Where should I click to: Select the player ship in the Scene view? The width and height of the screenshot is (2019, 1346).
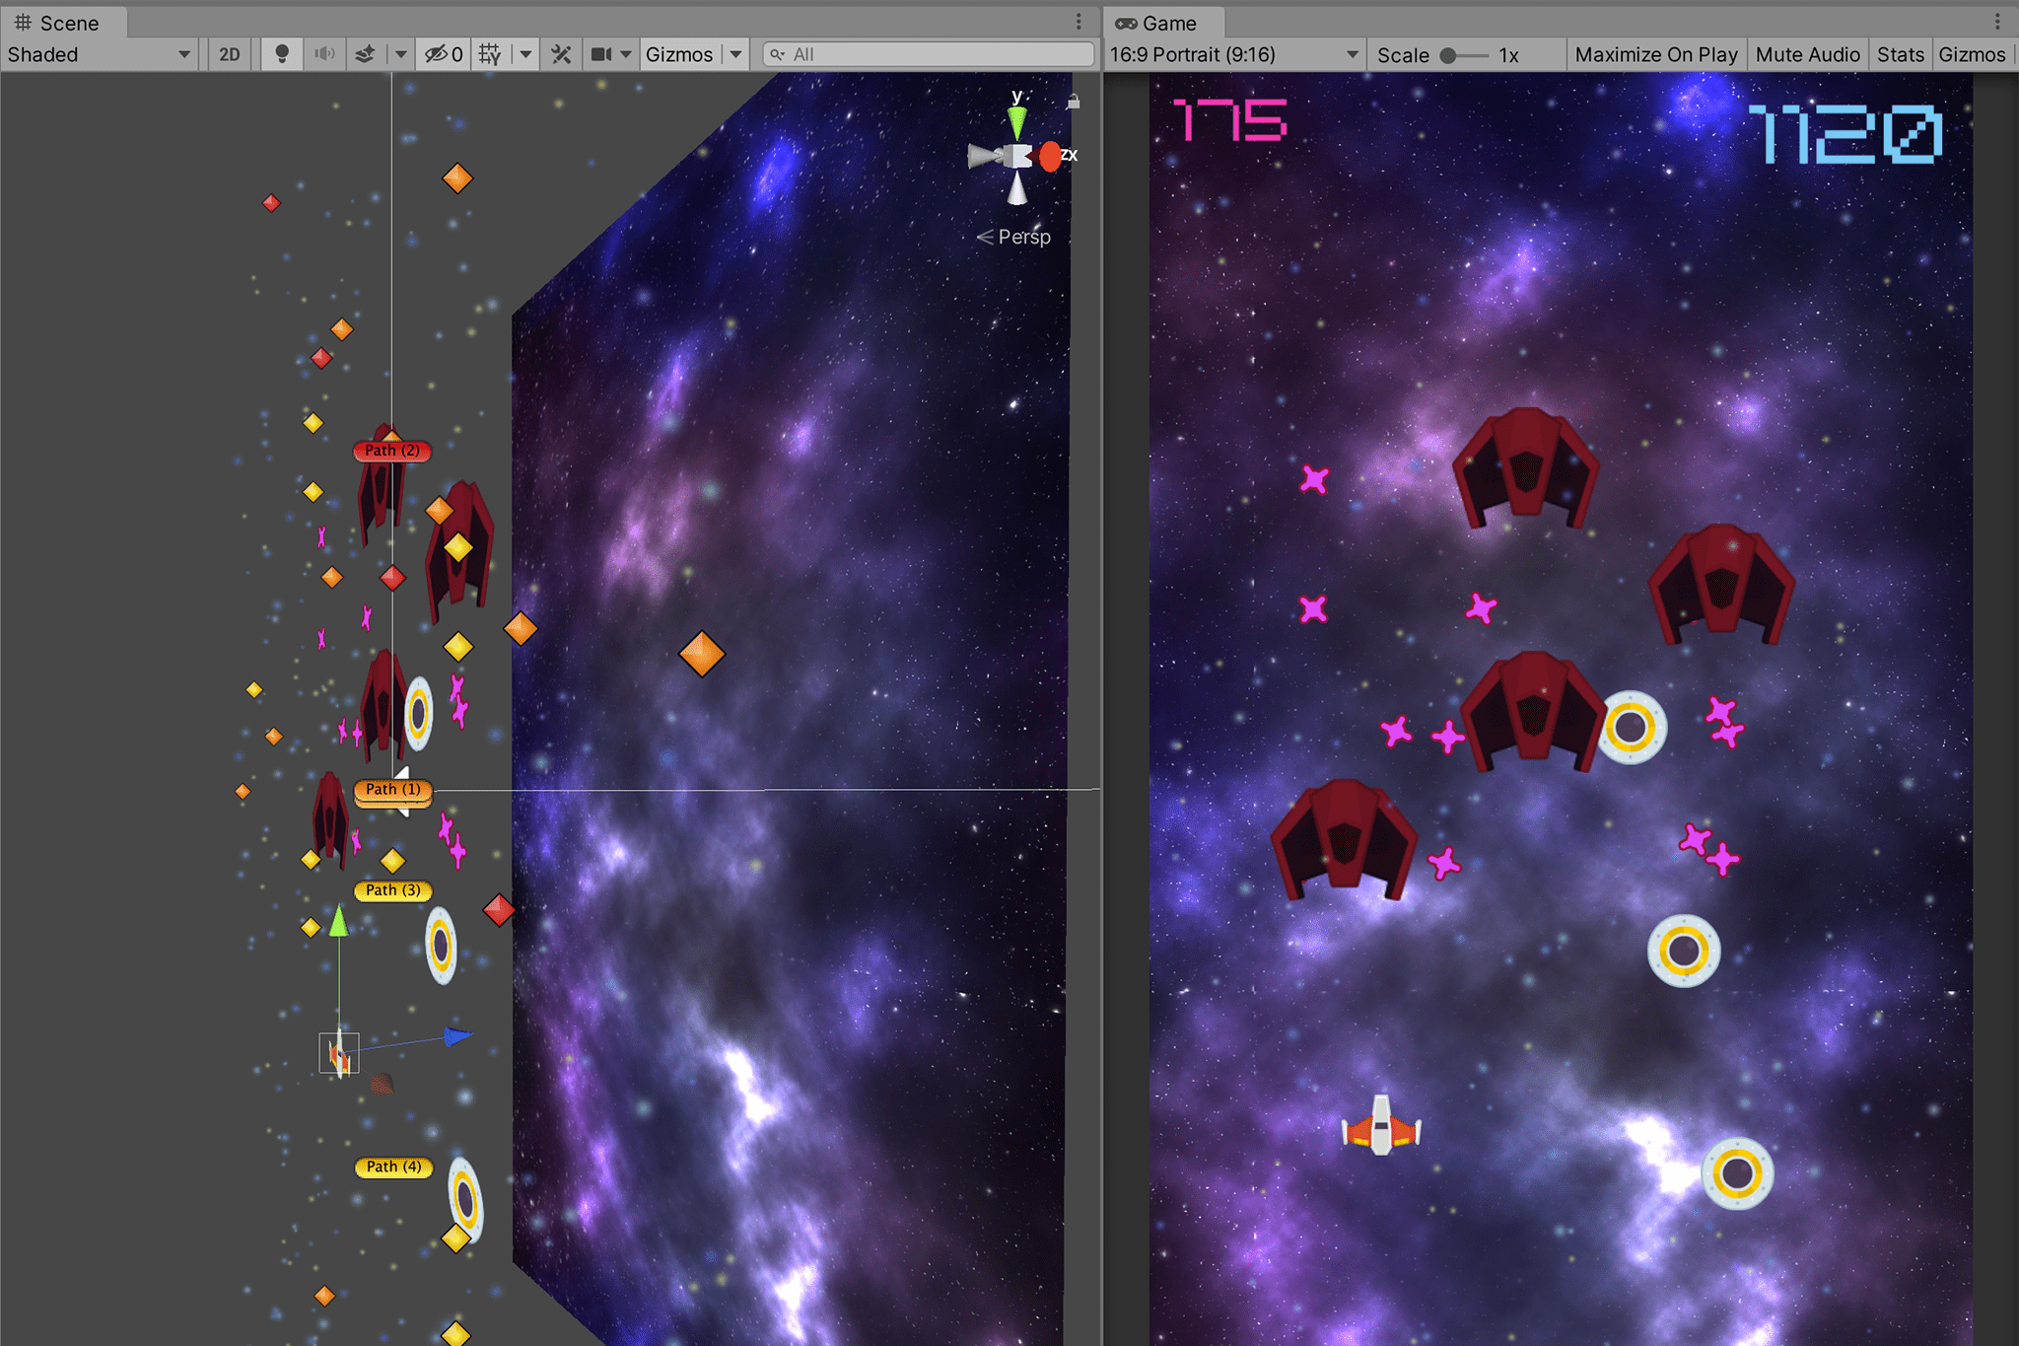point(339,1054)
